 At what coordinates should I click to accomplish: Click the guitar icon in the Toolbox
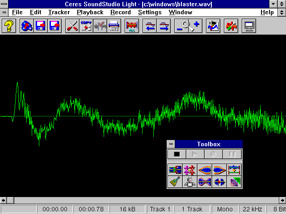pos(175,182)
